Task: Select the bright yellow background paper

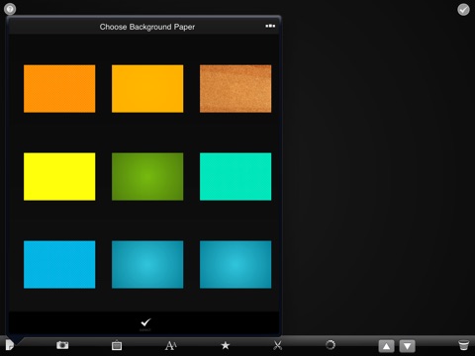Action: tap(59, 176)
